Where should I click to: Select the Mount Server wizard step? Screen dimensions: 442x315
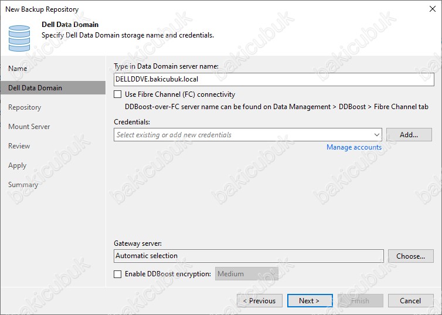[x=29, y=127]
